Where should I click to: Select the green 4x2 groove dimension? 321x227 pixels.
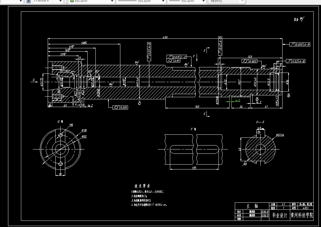pos(238,101)
